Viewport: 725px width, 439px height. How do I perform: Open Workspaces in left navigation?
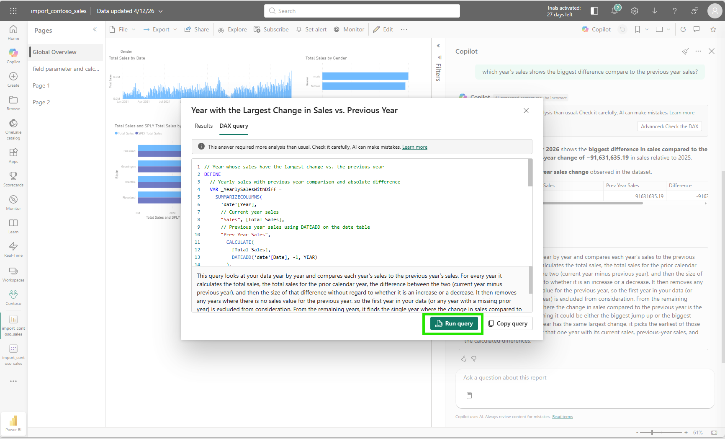pos(13,274)
